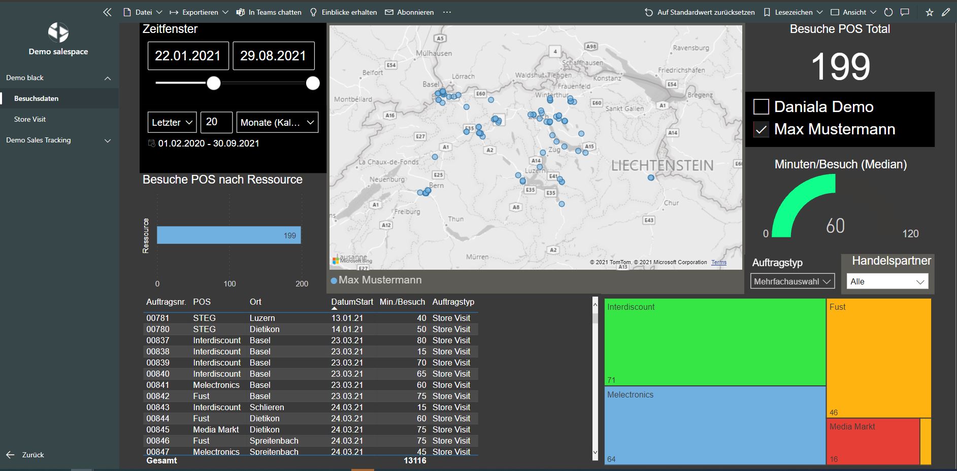Click Media Markt cell in row 00845
The width and height of the screenshot is (957, 471).
click(x=216, y=429)
